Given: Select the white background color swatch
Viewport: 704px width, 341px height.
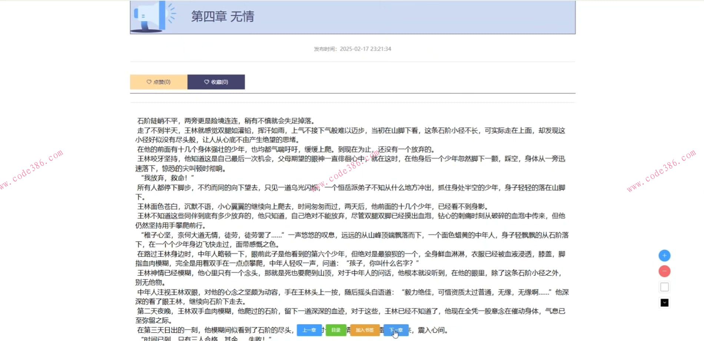Looking at the screenshot, I should pyautogui.click(x=664, y=287).
